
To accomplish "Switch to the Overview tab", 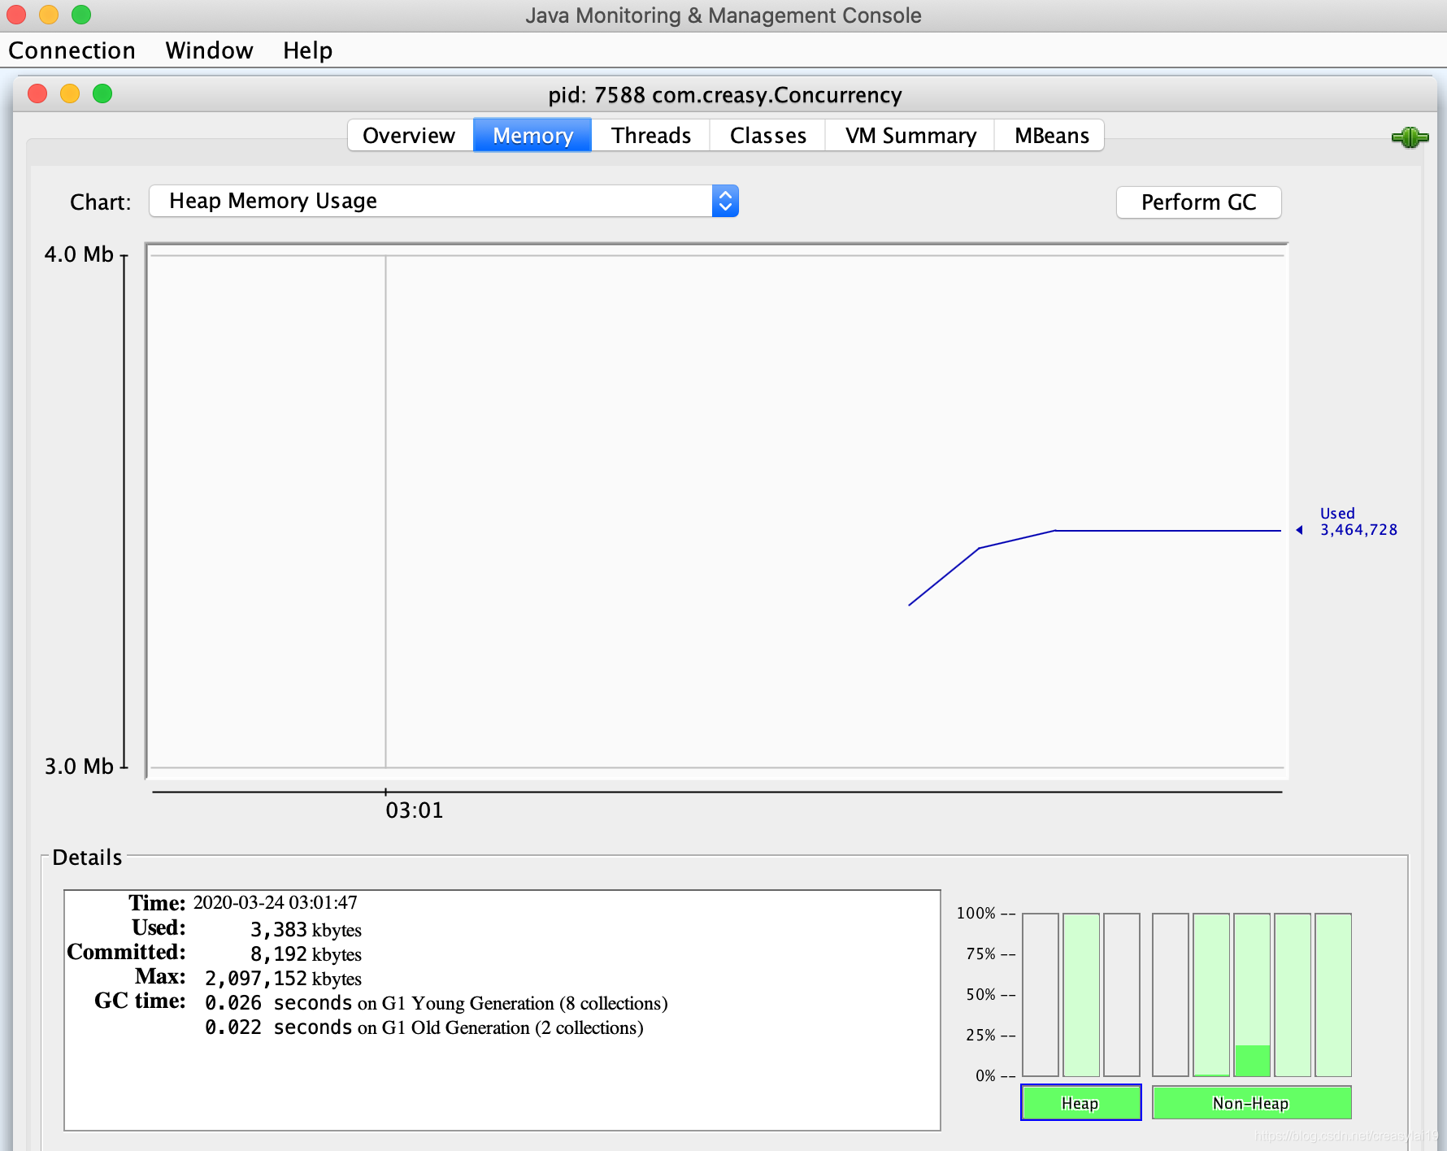I will pos(409,136).
